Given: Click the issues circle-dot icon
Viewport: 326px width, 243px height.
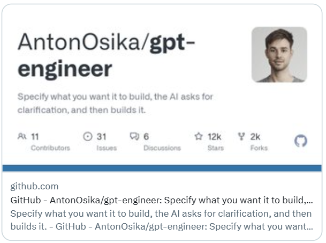Looking at the screenshot, I should click(88, 136).
